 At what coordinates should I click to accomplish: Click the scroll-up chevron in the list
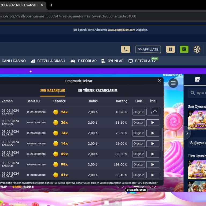(155, 111)
